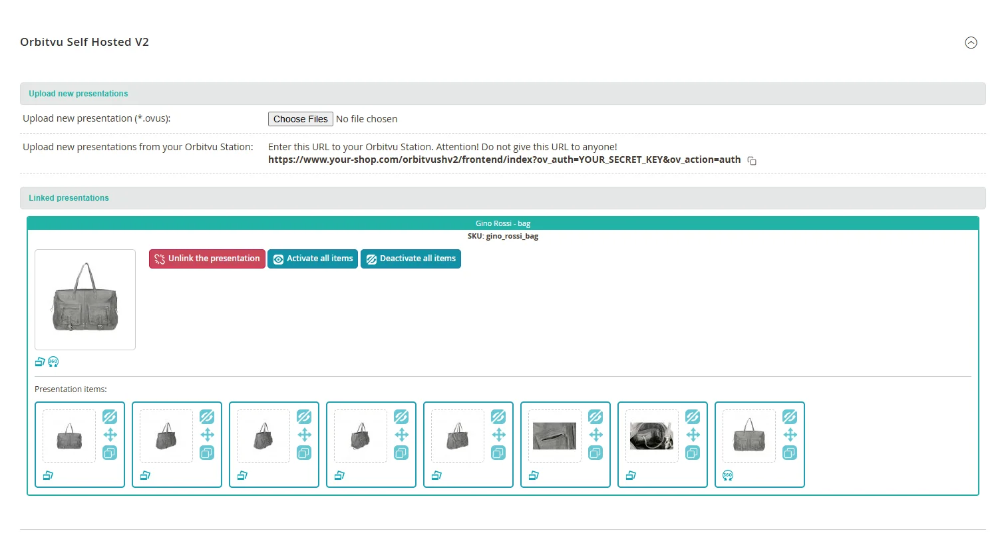Viewport: 1006px width, 551px height.
Task: Toggle visibility of the bag interior photo item
Action: coord(693,417)
